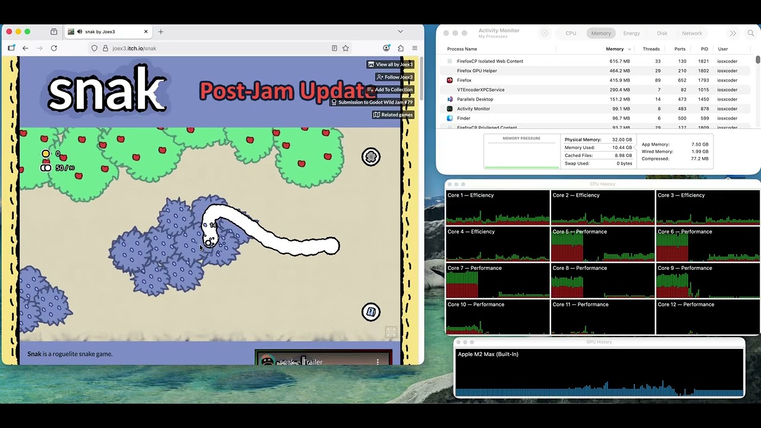The width and height of the screenshot is (761, 428).
Task: Click the in-game card button icon
Action: [371, 312]
